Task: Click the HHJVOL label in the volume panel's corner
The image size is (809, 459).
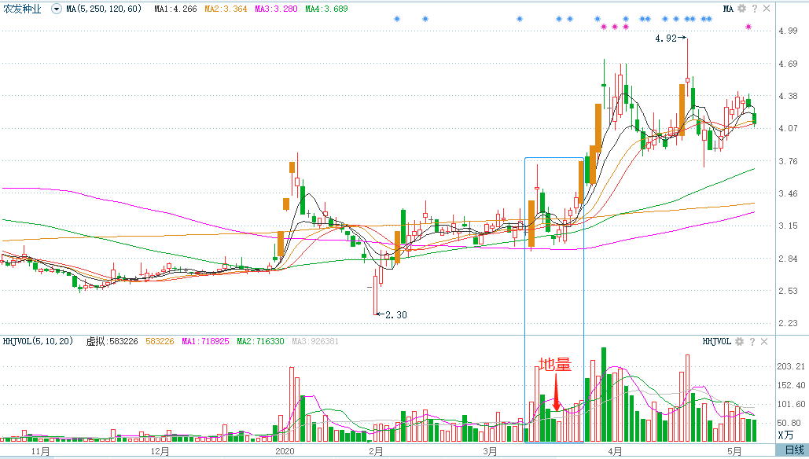Action: [717, 341]
